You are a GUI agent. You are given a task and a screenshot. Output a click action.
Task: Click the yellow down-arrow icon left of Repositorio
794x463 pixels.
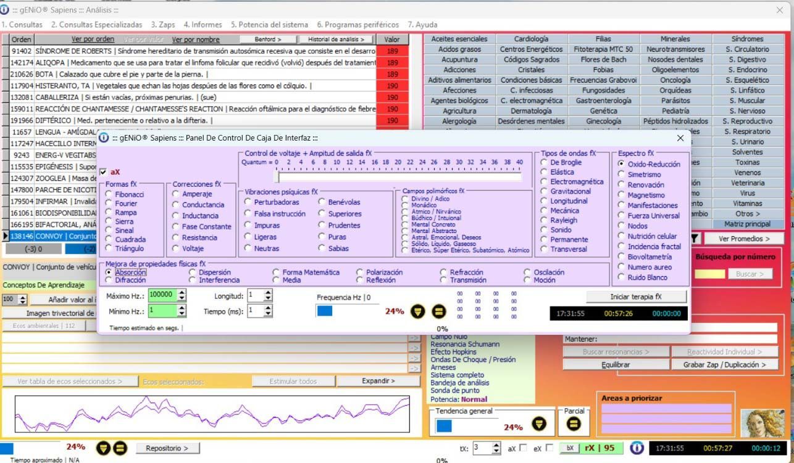[104, 448]
